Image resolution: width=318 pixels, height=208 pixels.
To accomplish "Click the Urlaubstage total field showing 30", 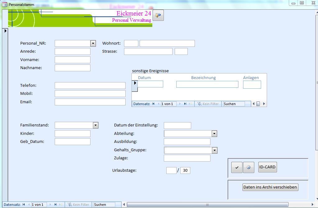I will (x=185, y=170).
